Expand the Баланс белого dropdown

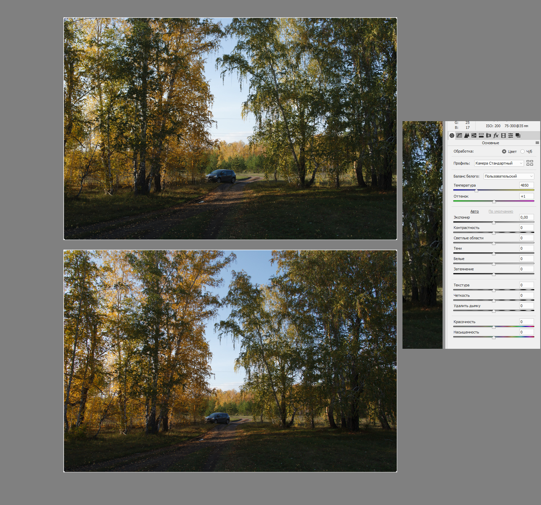(509, 176)
